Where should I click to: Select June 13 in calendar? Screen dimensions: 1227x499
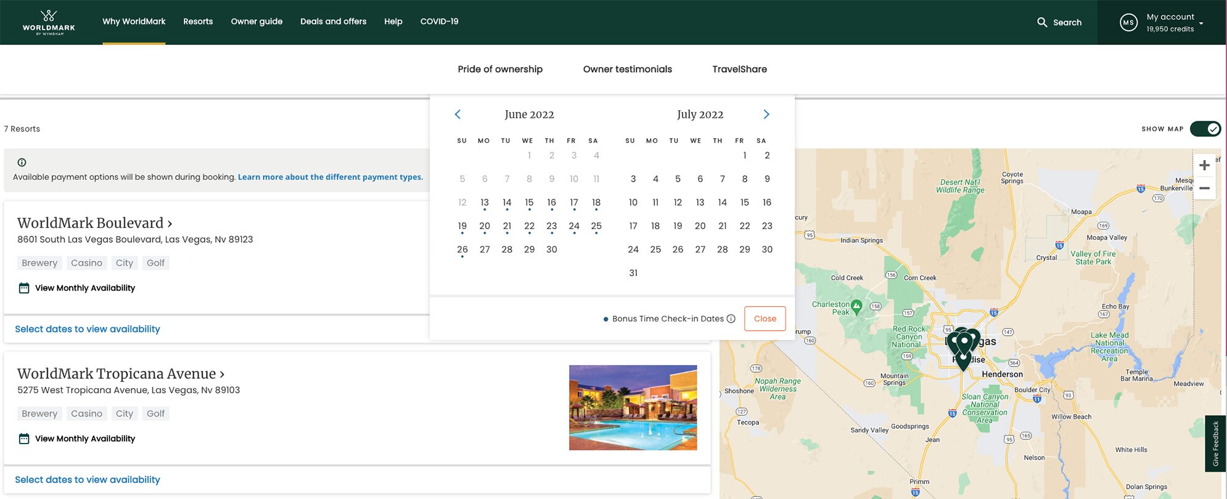(x=485, y=202)
